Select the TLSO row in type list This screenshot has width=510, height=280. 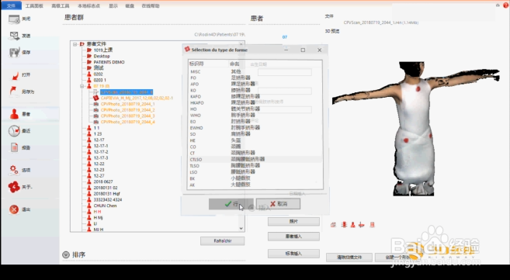[x=255, y=166]
